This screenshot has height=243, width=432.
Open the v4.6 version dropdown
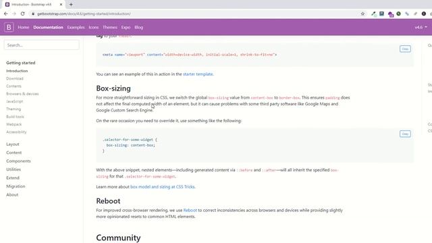(421, 27)
